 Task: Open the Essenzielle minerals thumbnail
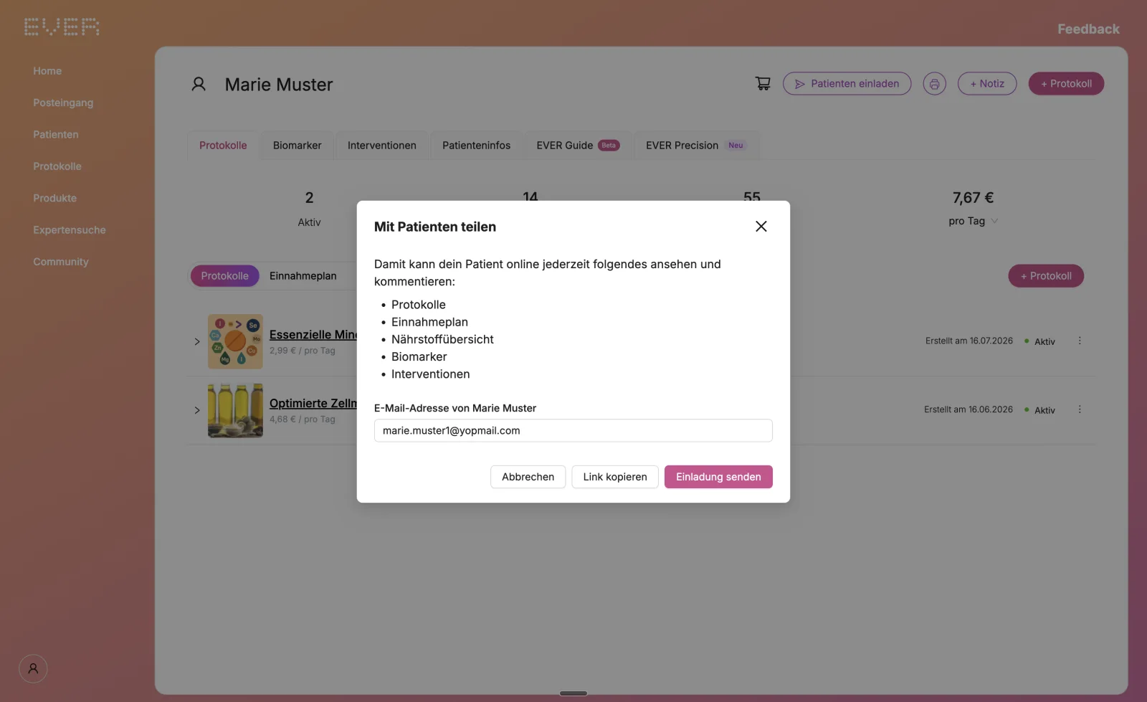coord(235,341)
